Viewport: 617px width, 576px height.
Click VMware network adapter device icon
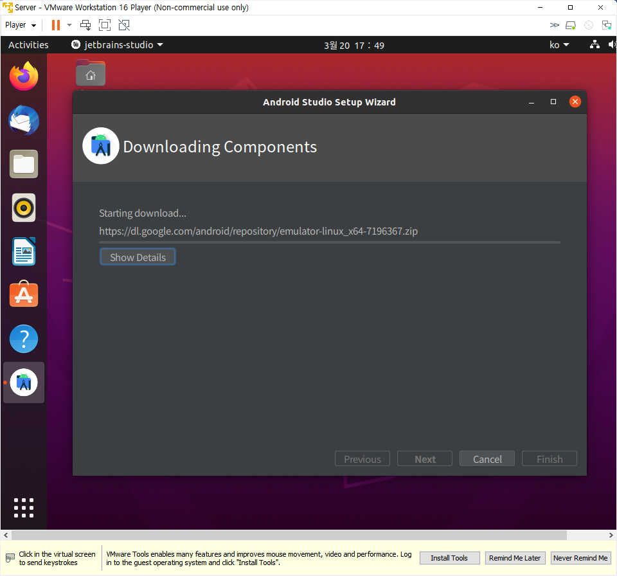pos(606,25)
